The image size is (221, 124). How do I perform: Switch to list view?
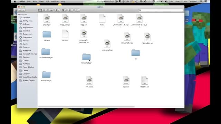pos(44,10)
